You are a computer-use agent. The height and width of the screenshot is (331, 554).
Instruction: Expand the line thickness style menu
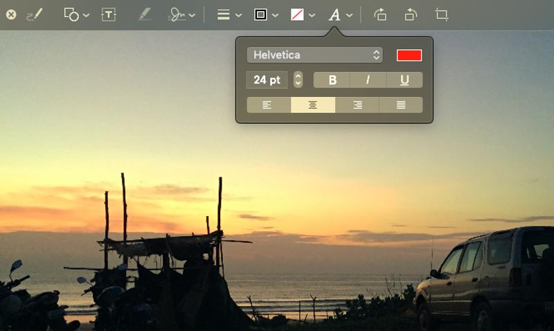(x=229, y=15)
